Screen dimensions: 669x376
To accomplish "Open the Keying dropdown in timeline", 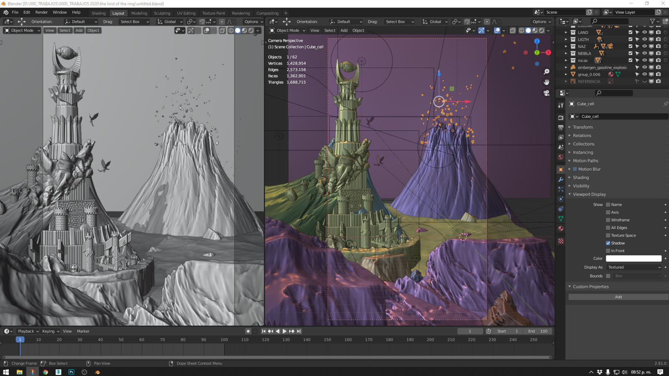I will click(51, 331).
